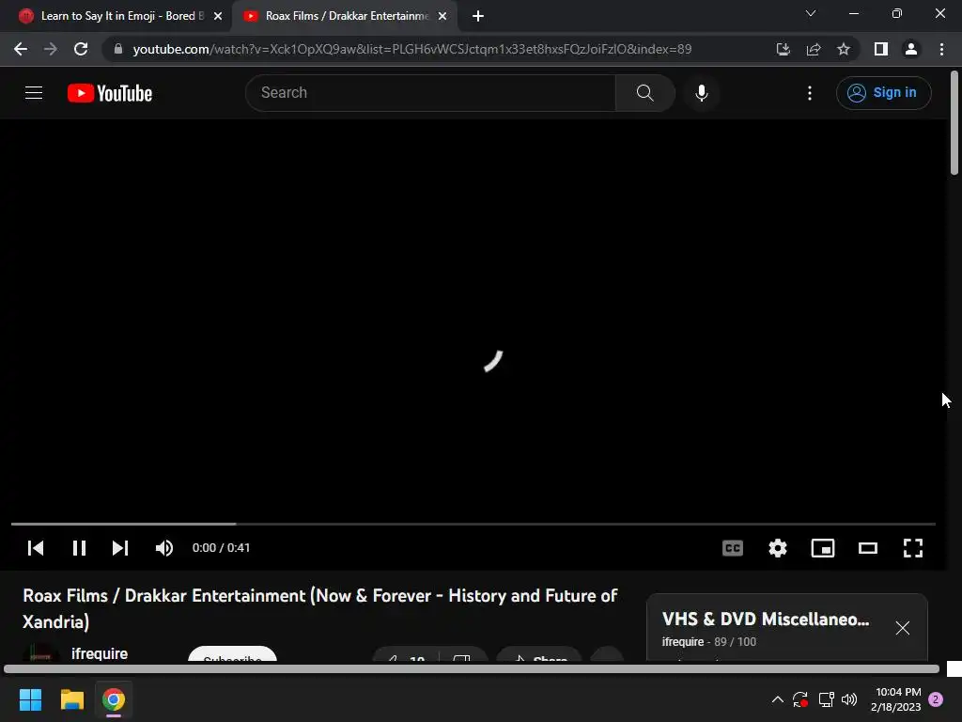
Task: Open network status tray icon
Action: click(826, 699)
